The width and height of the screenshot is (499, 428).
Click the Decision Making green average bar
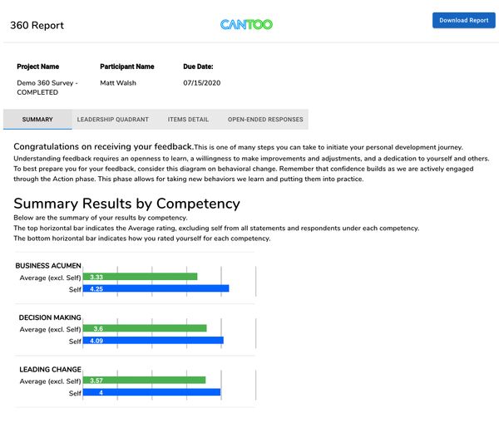145,328
